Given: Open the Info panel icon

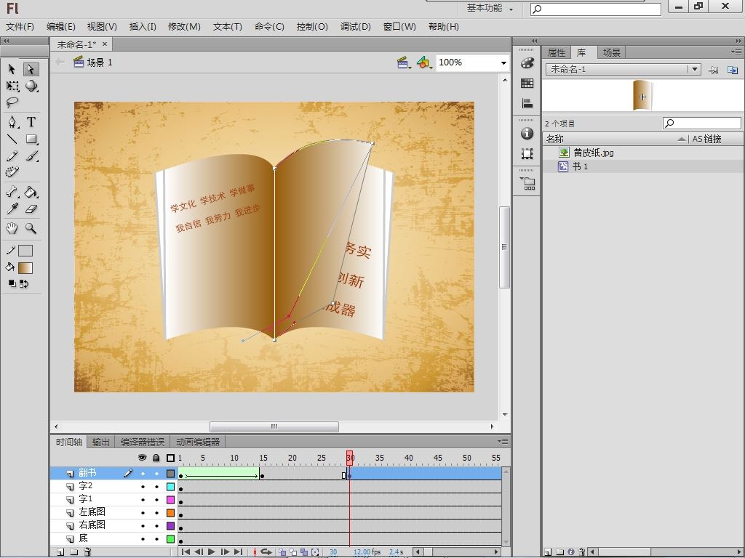Looking at the screenshot, I should coord(527,134).
